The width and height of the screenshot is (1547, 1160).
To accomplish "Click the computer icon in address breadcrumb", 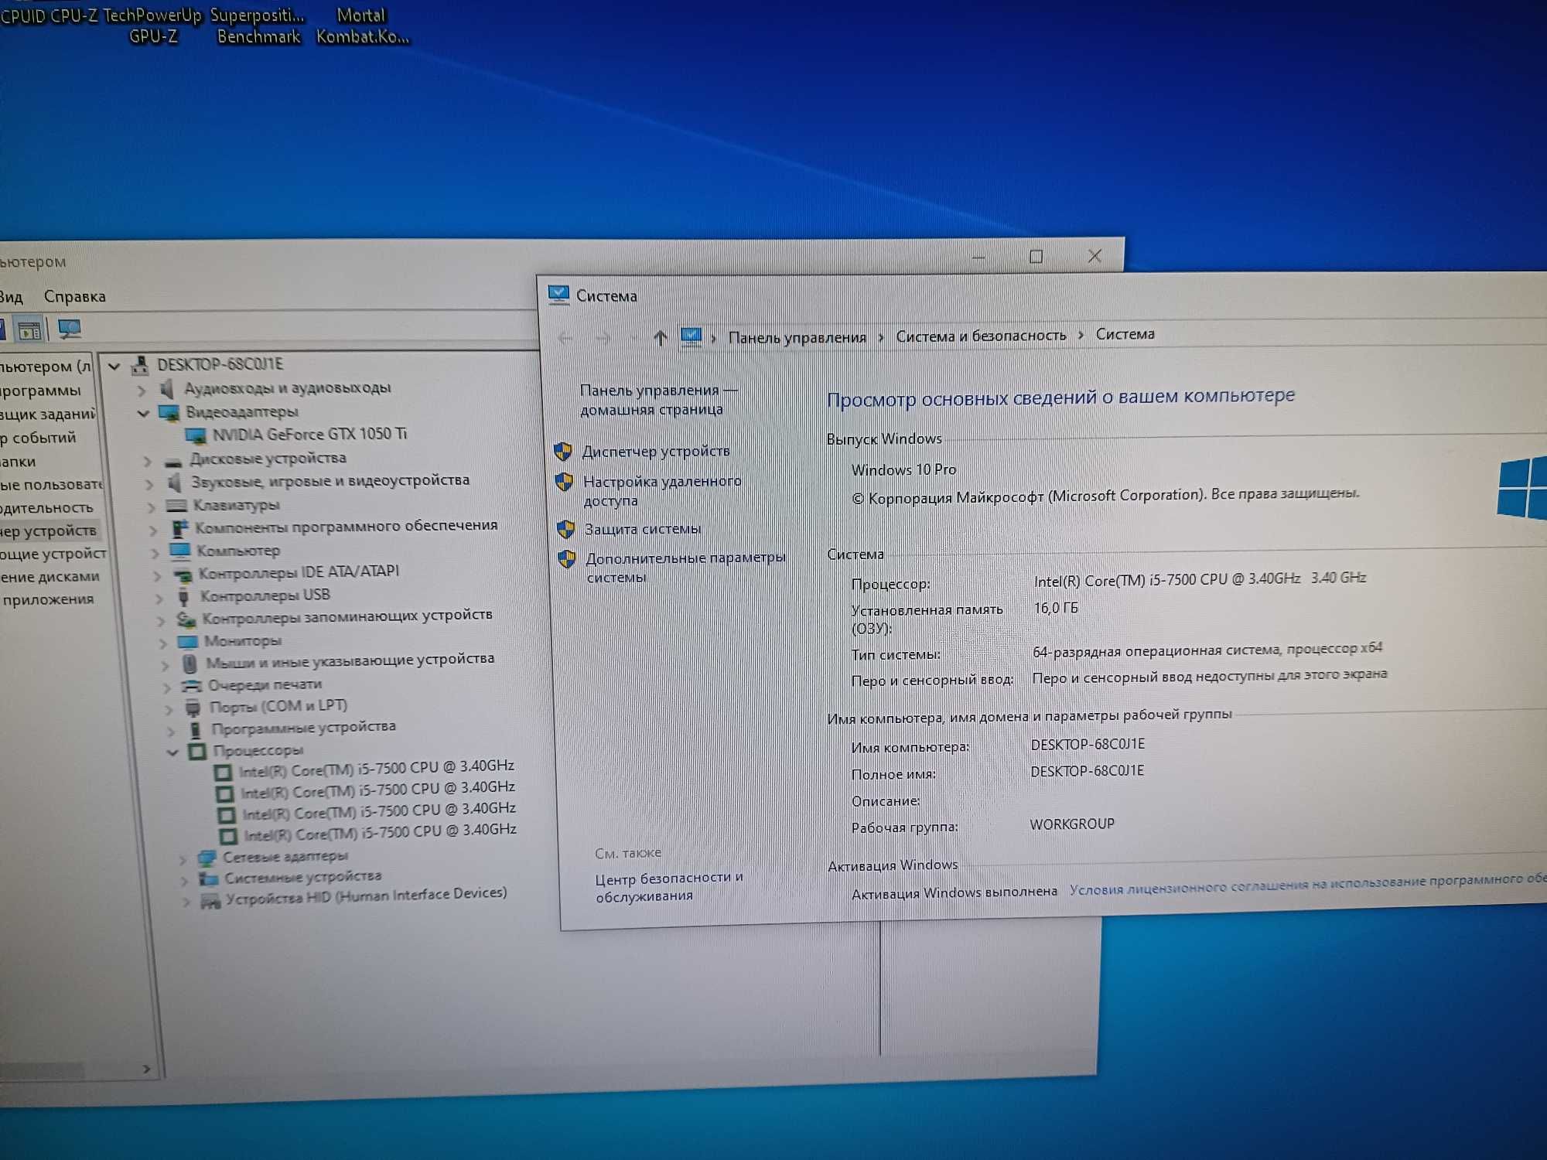I will click(691, 337).
